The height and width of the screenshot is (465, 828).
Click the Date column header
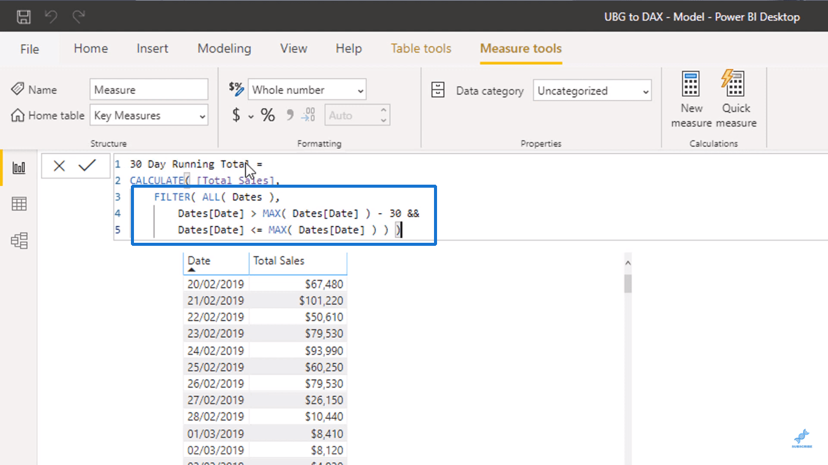(216, 263)
